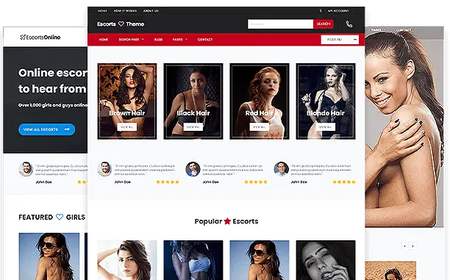Screen dimensions: 450x280
Task: Click the red star in Popular Escorts heading
Action: point(227,221)
